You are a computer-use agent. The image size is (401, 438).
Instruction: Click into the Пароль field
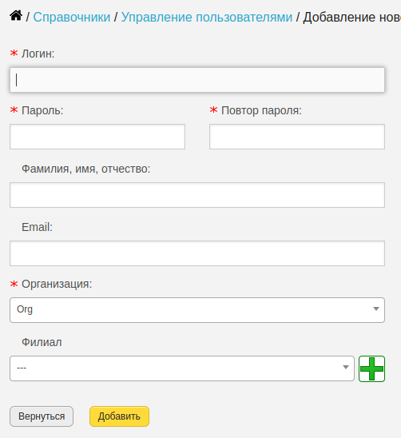tap(97, 137)
